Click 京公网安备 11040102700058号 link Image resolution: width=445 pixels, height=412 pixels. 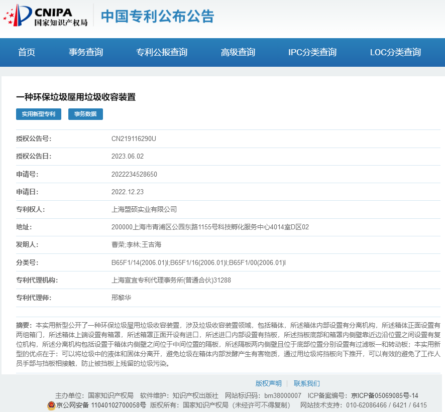[x=101, y=405]
